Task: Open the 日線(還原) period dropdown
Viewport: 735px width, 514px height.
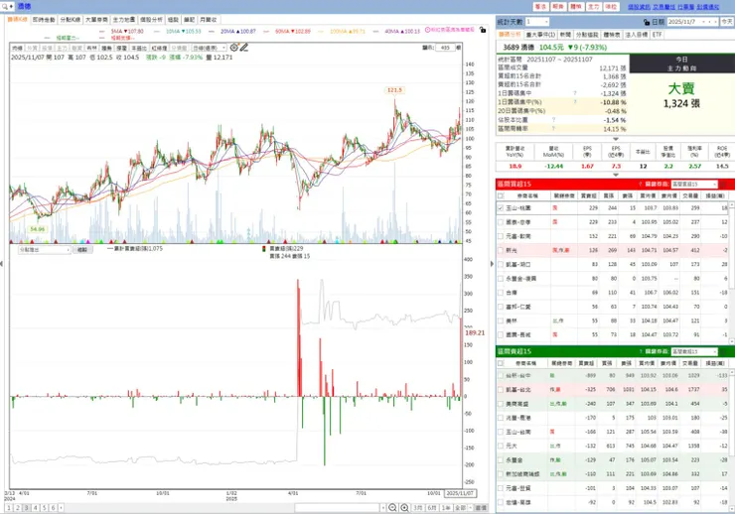Action: 209,48
